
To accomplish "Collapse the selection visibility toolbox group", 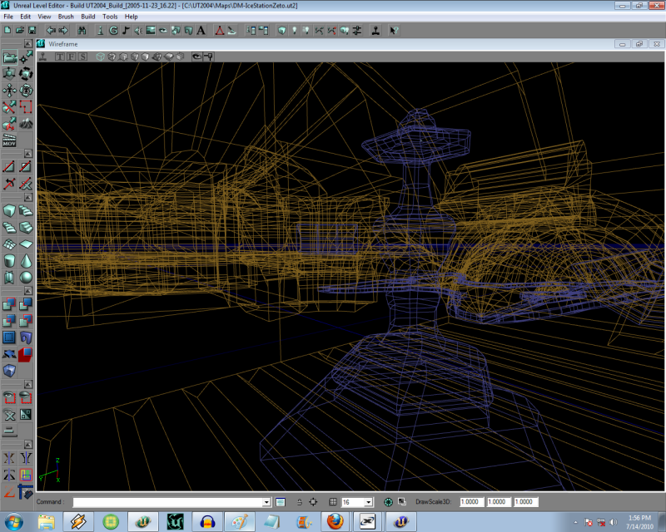I will click(x=28, y=384).
